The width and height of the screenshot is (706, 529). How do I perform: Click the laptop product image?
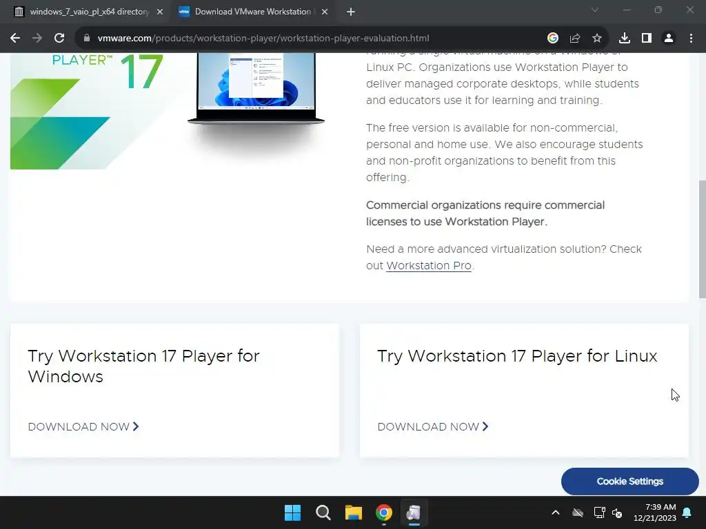click(x=256, y=88)
